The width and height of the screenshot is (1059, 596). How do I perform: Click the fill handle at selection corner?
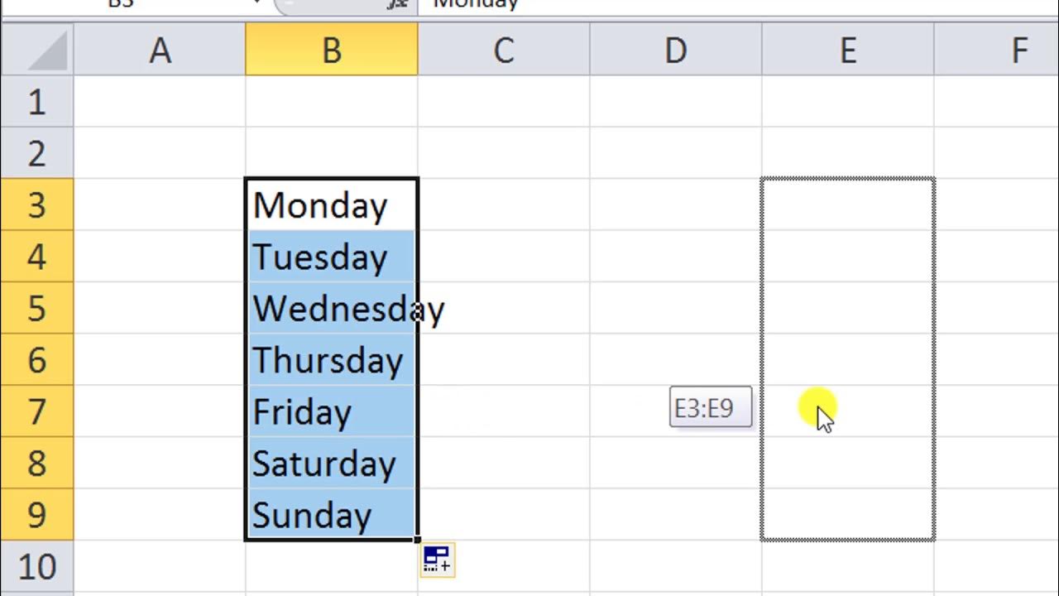[x=418, y=540]
